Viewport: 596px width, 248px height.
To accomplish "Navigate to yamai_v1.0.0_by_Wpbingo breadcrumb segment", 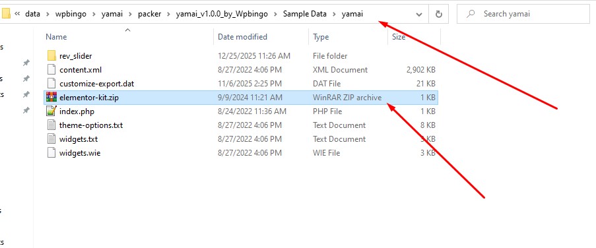I will pyautogui.click(x=222, y=15).
